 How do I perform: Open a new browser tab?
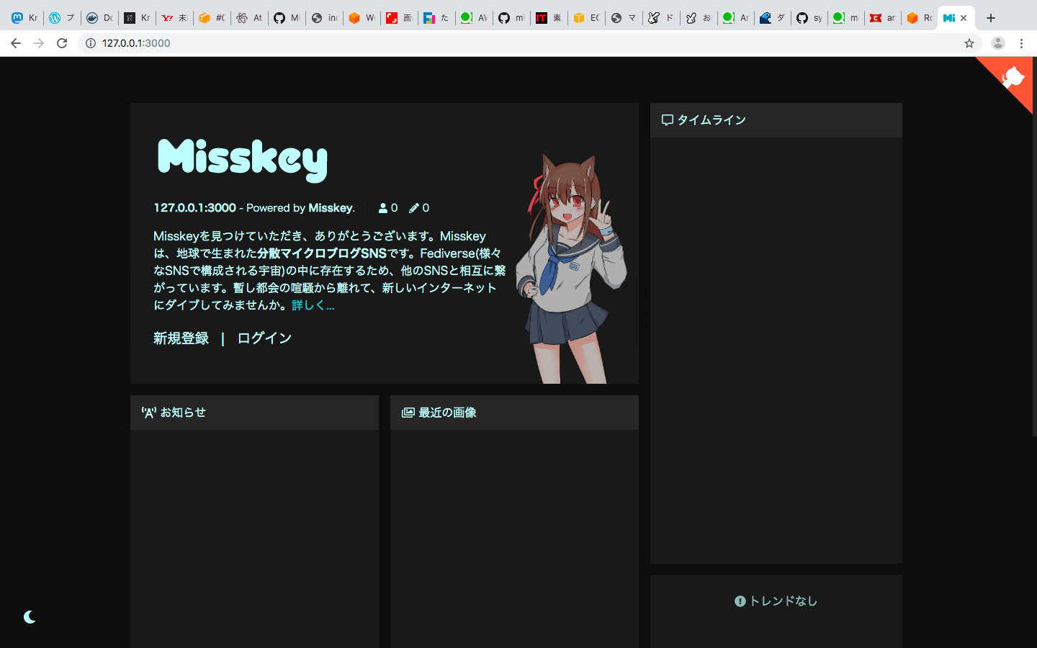tap(991, 18)
